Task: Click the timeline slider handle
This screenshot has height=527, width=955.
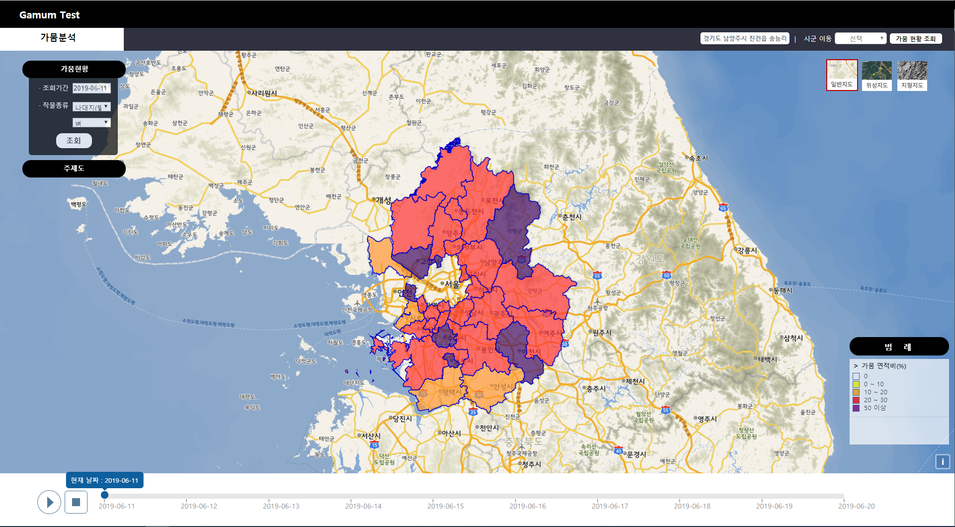Action: [104, 495]
